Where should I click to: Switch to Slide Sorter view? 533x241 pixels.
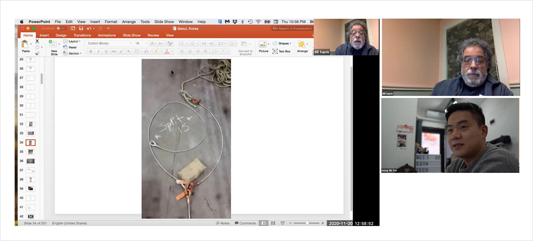(x=273, y=223)
